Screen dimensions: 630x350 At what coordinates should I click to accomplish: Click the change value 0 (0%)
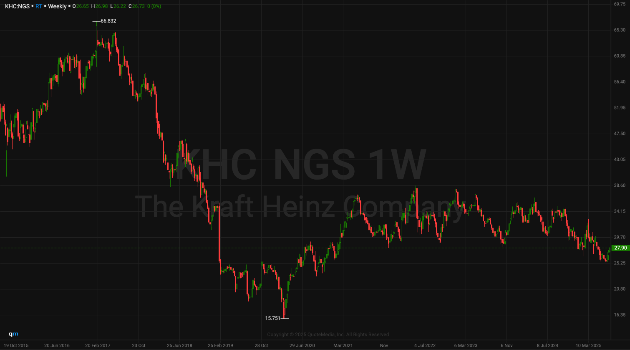pos(154,6)
